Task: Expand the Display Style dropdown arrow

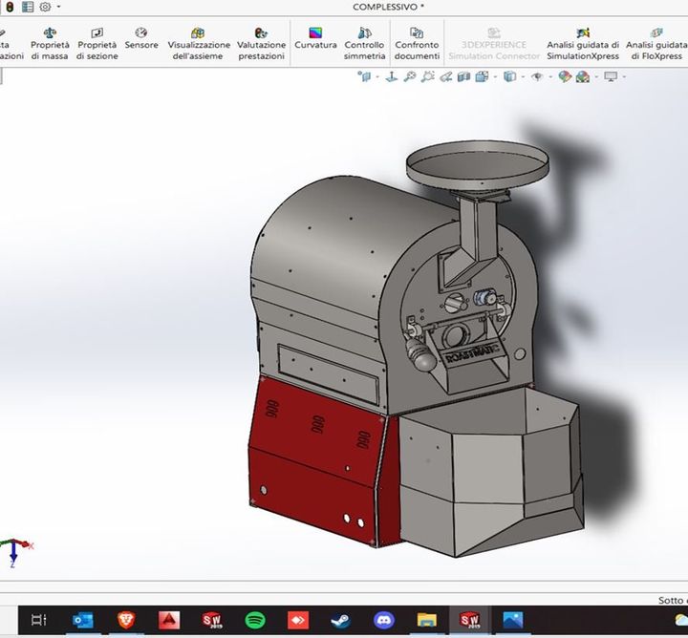Action: pyautogui.click(x=523, y=77)
